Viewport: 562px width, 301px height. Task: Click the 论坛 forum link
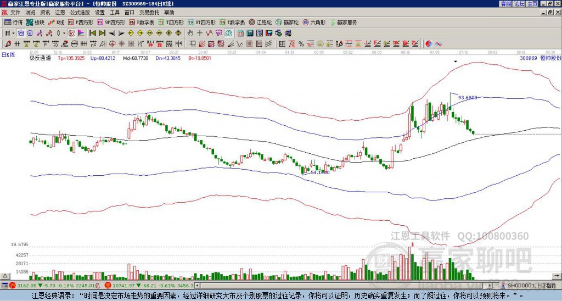click(x=519, y=4)
